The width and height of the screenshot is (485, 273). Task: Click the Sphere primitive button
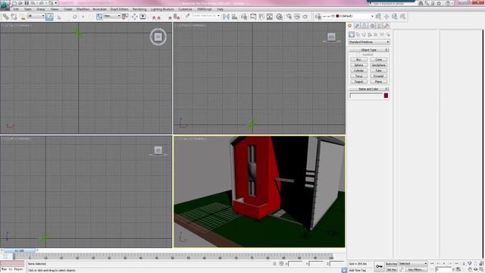pos(358,65)
